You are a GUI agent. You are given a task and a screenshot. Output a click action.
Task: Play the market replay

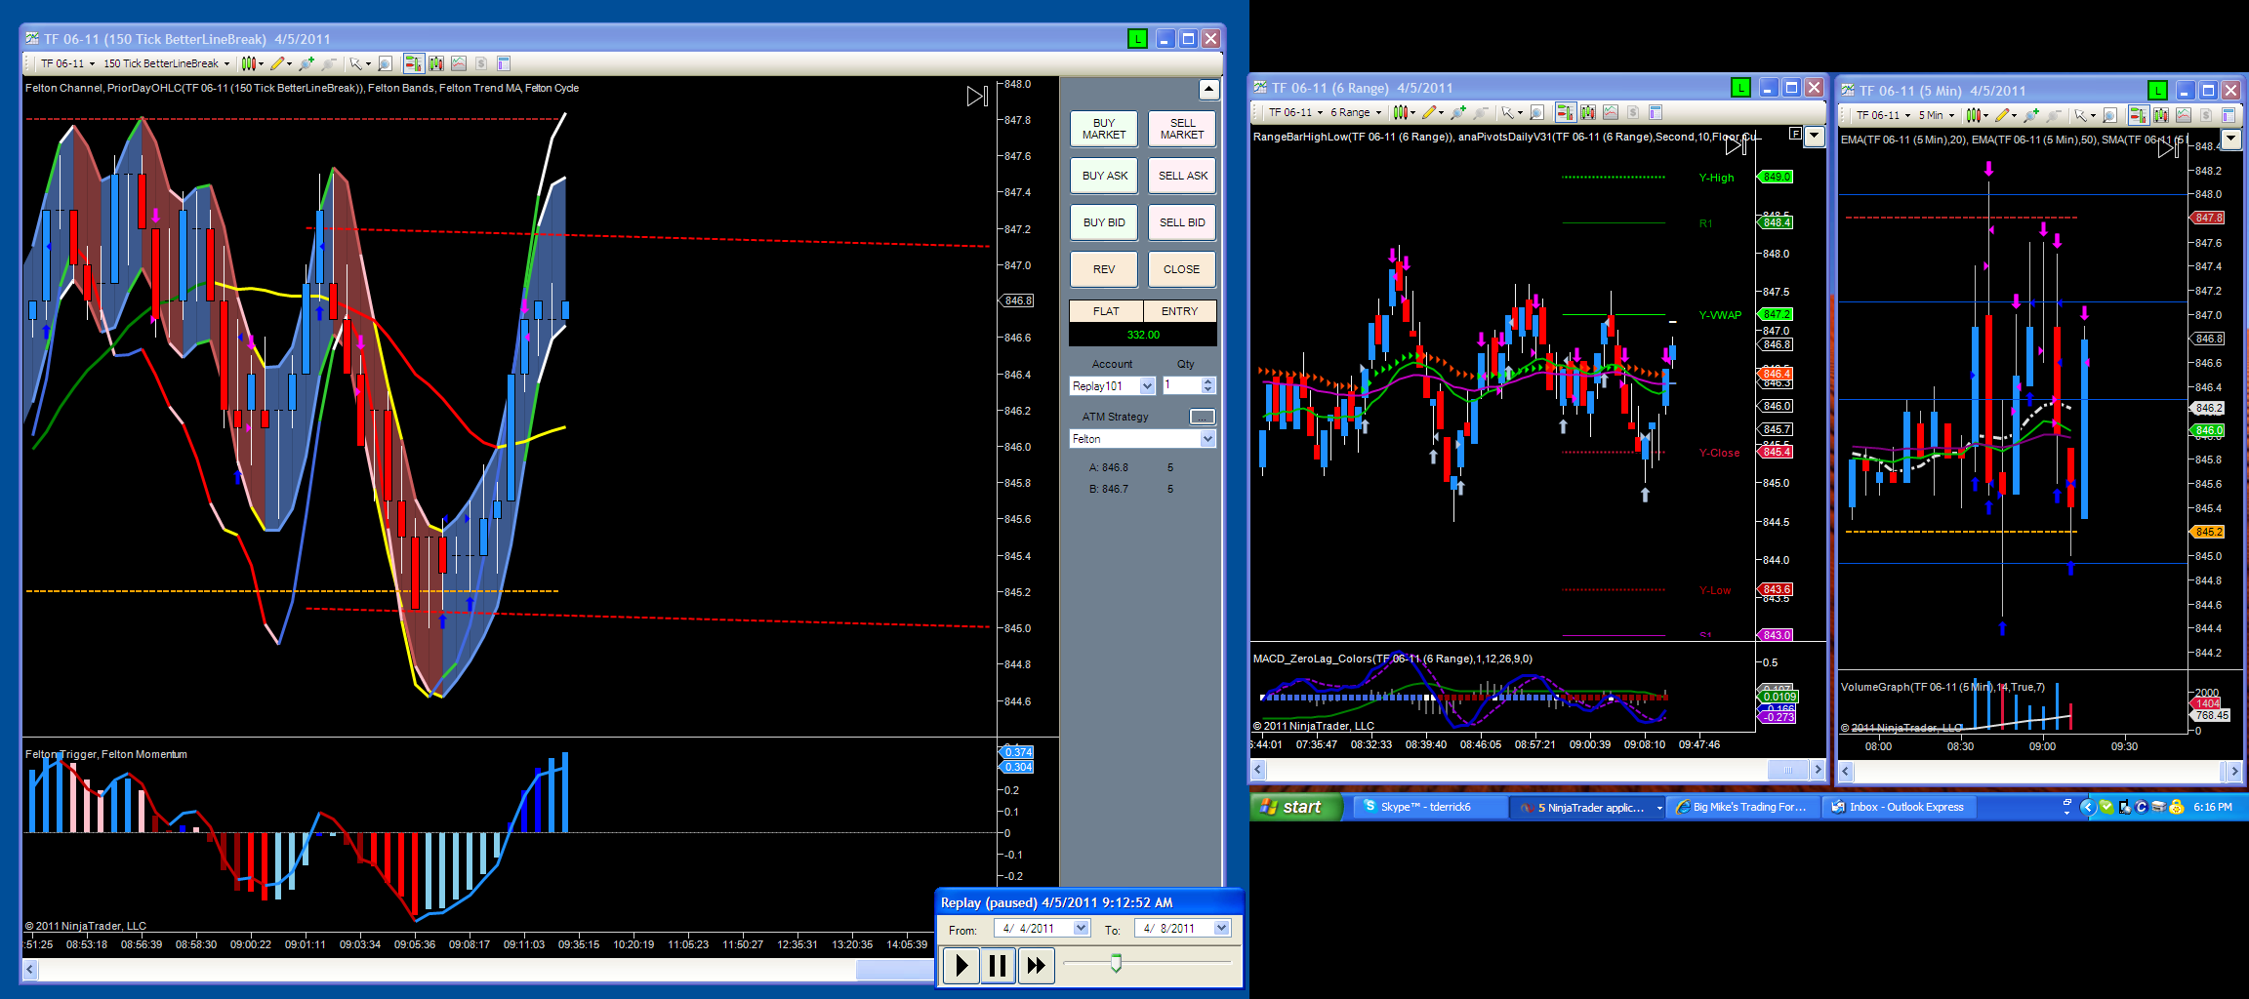[961, 966]
